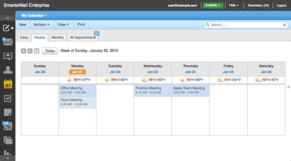Image resolution: width=291 pixels, height=161 pixels.
Task: Click the SmarterMail Enterprise title
Action: click(26, 5)
